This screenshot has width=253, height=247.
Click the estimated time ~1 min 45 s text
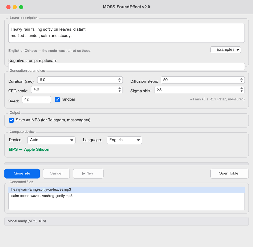click(217, 99)
